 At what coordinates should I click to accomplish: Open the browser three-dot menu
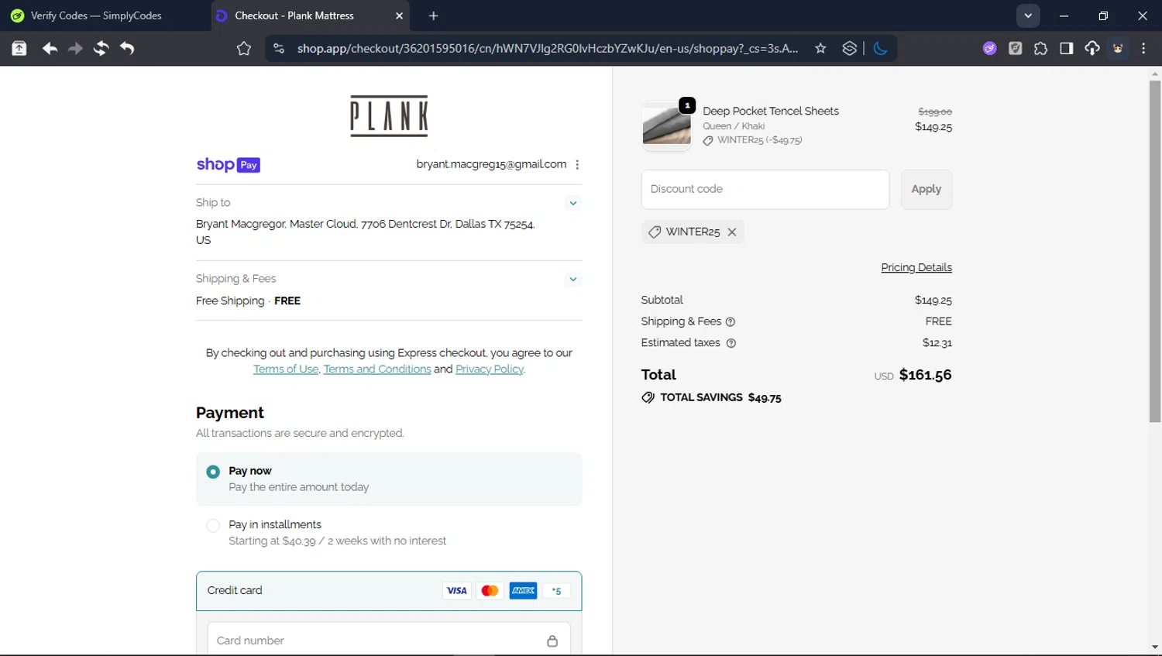tap(1143, 48)
